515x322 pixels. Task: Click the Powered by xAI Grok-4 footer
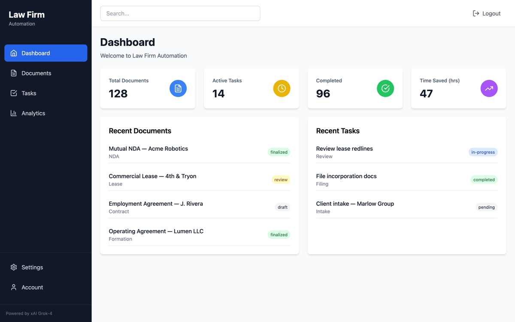pos(29,313)
